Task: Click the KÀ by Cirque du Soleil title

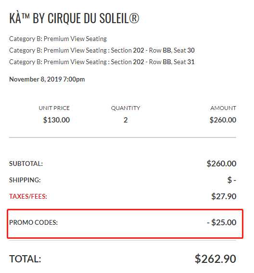Action: point(74,18)
